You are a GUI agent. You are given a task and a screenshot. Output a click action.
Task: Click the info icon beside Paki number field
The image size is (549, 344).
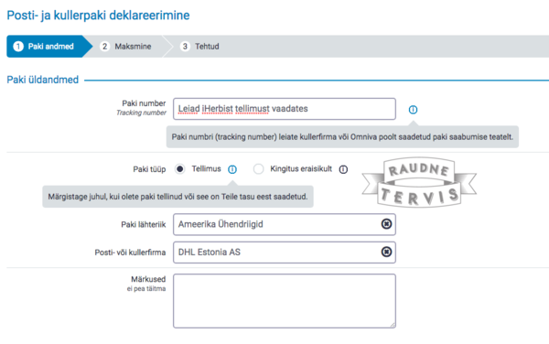coord(413,110)
